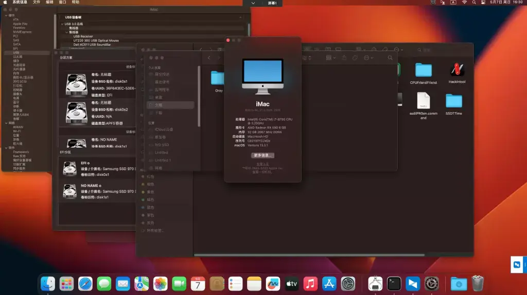The image size is (527, 295).
Task: Open the Trash in the Dock
Action: 478,284
